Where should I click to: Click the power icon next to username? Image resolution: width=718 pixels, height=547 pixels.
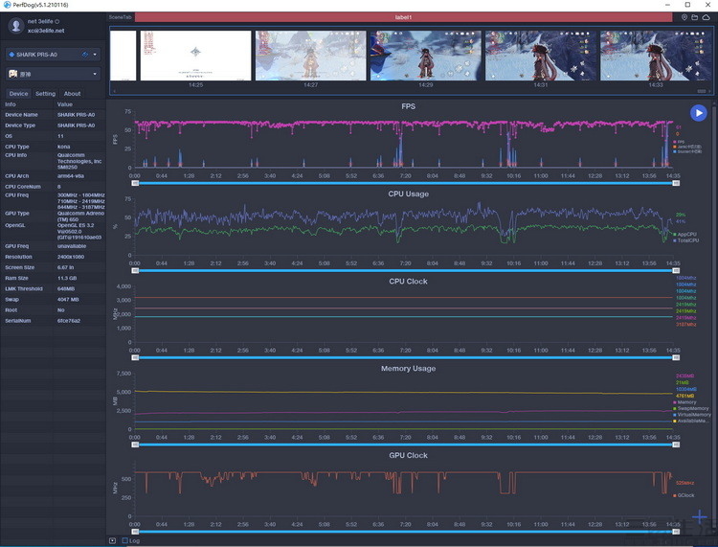[x=58, y=20]
